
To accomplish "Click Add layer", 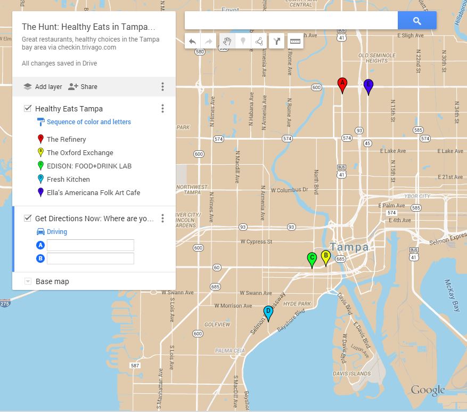I will (43, 87).
